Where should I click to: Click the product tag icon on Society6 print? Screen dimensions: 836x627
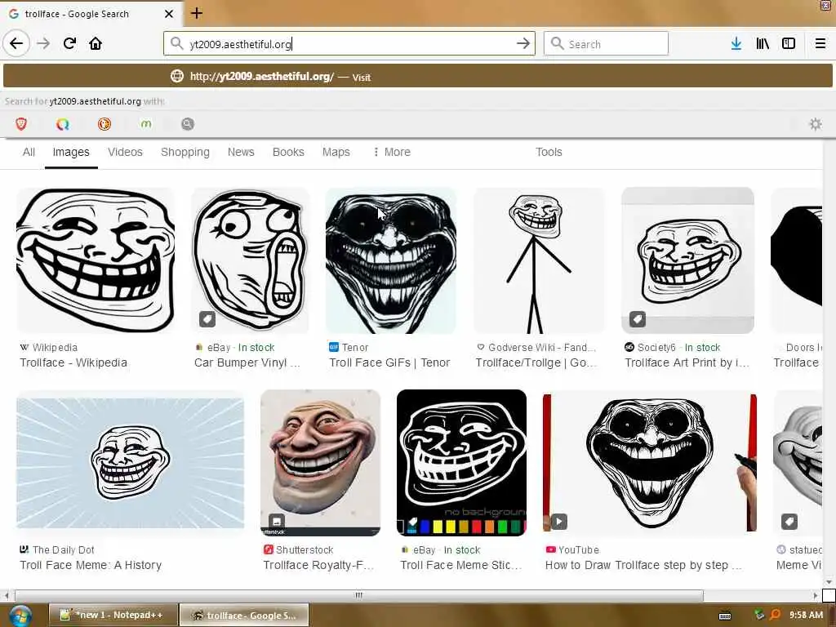point(638,319)
